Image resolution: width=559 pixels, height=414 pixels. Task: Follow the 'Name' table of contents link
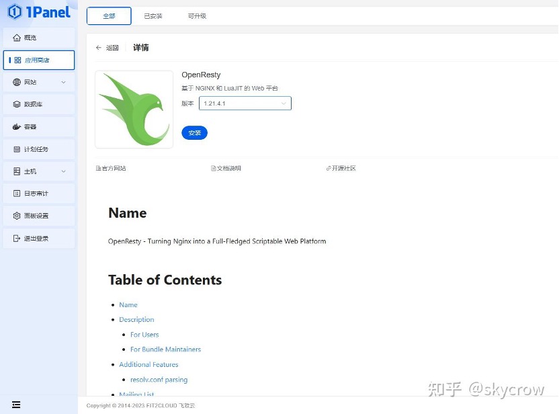[x=128, y=305]
